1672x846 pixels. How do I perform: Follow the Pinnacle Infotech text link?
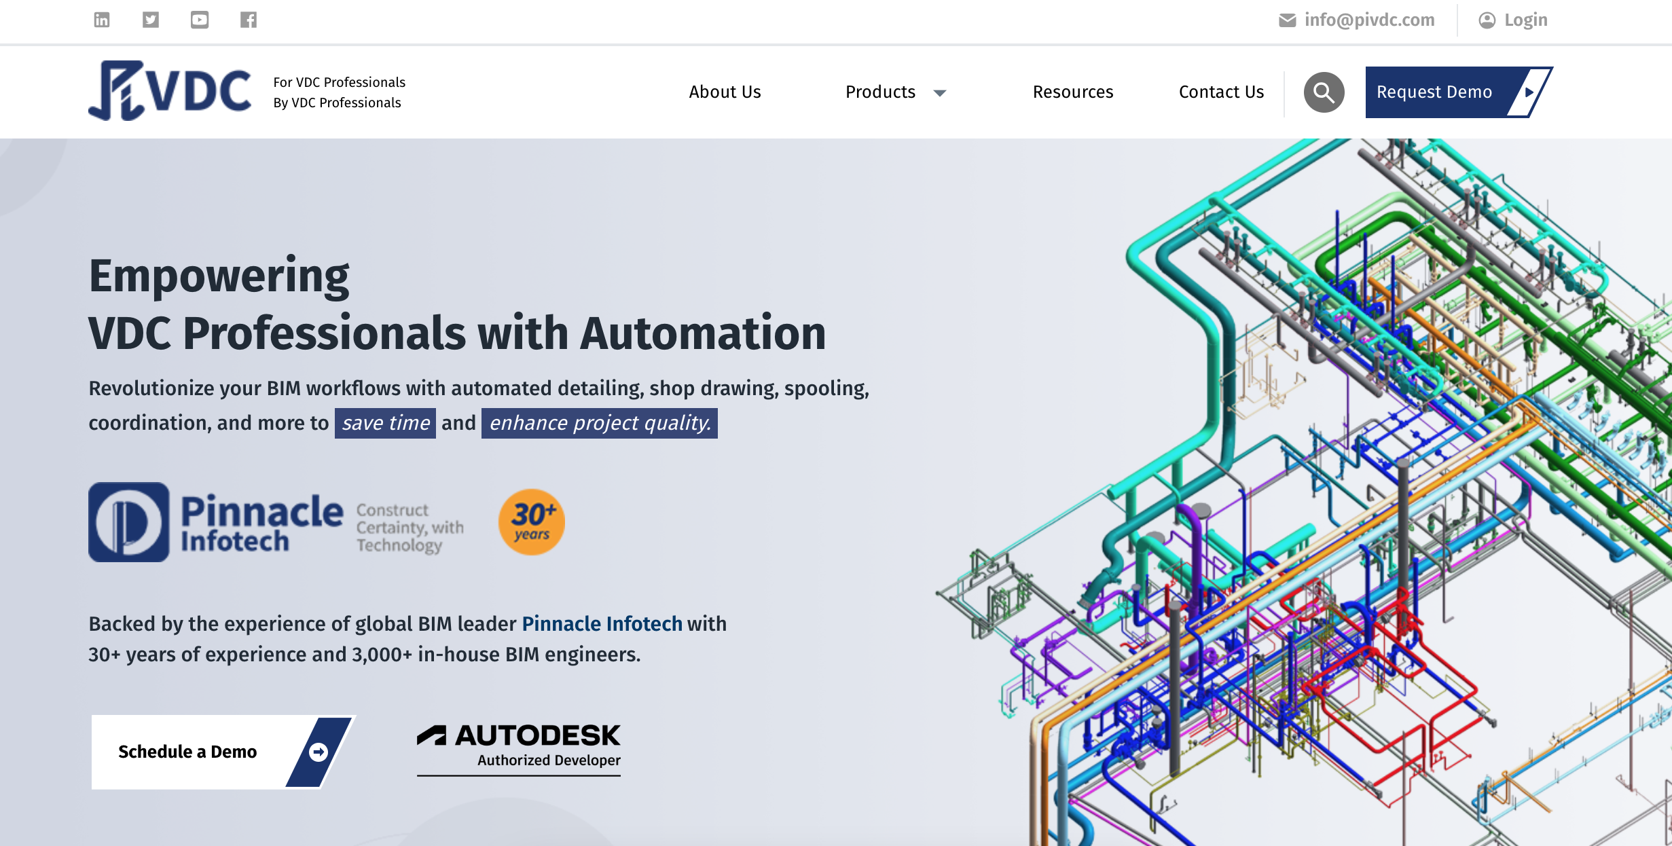pyautogui.click(x=602, y=623)
